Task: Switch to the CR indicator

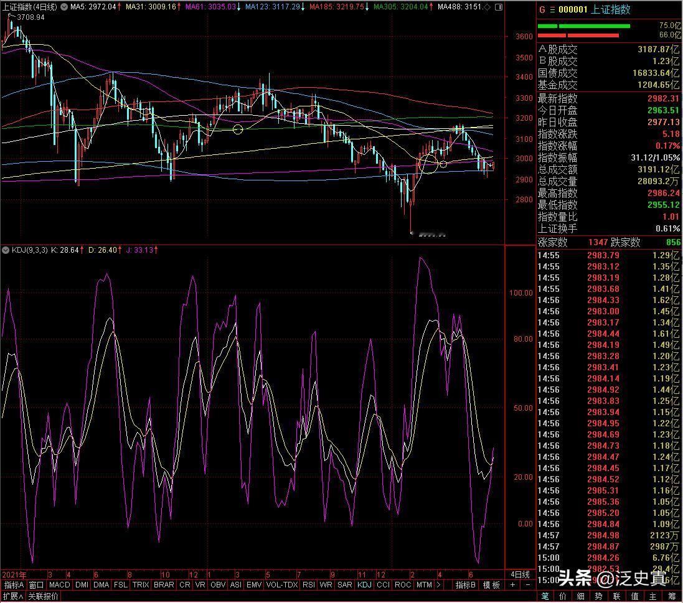Action: 185,585
